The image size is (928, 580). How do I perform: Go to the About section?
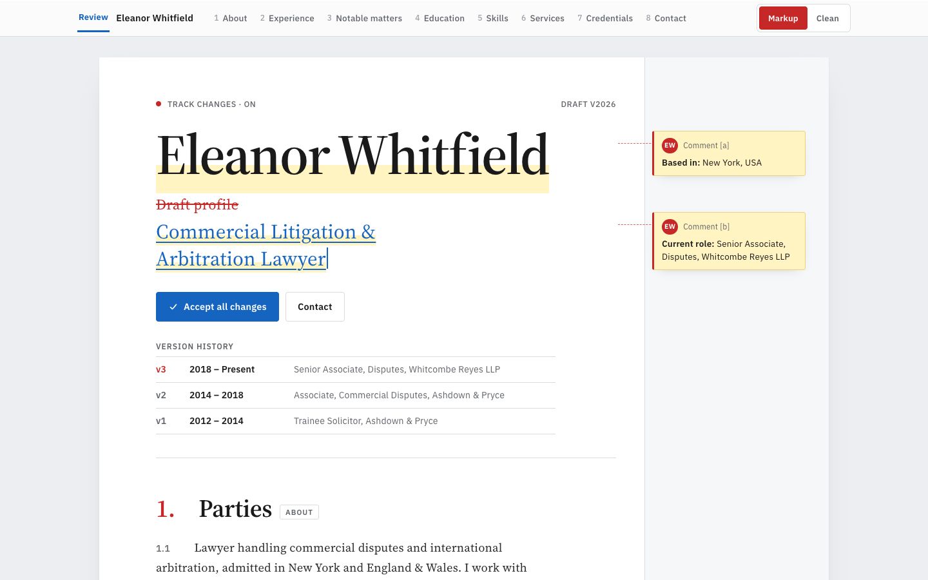(230, 18)
